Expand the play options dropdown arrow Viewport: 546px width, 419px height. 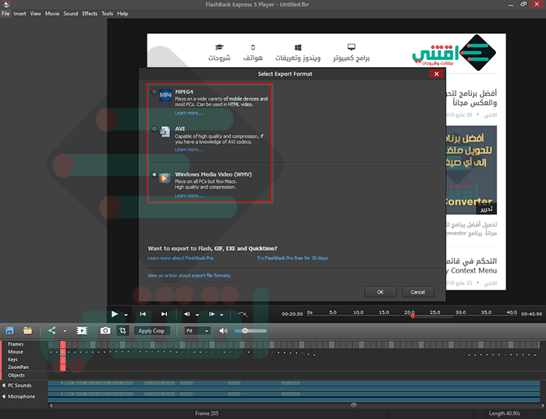point(126,315)
